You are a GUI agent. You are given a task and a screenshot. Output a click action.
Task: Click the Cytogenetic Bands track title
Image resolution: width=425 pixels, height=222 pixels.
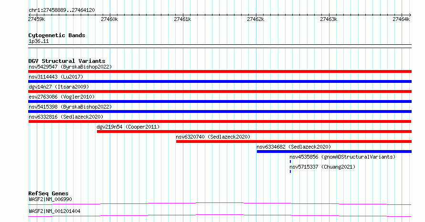[57, 35]
